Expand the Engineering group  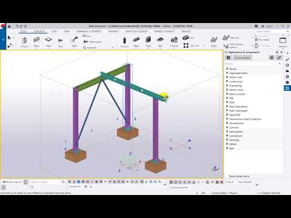click(x=227, y=85)
